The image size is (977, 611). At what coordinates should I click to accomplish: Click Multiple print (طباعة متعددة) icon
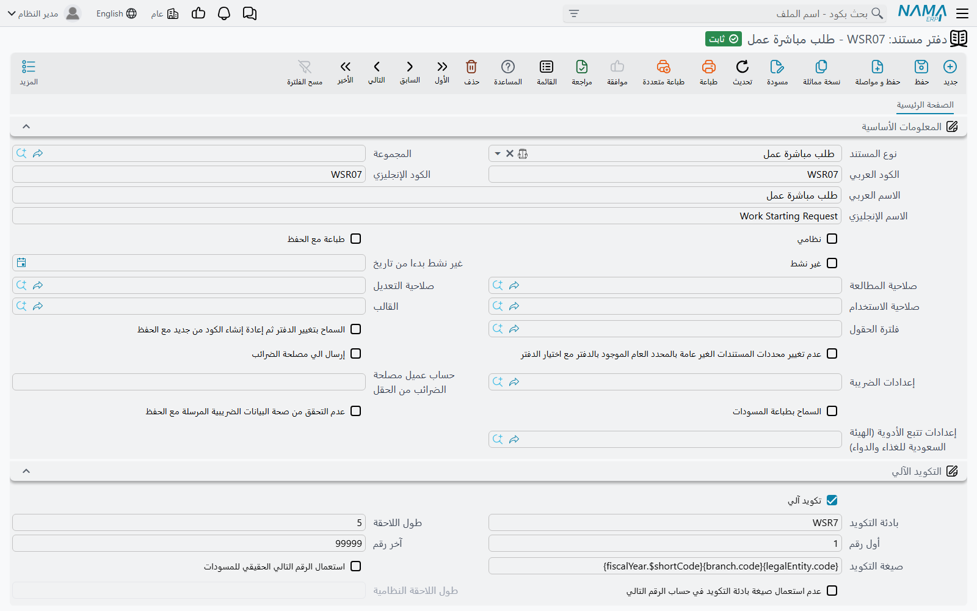pos(663,67)
